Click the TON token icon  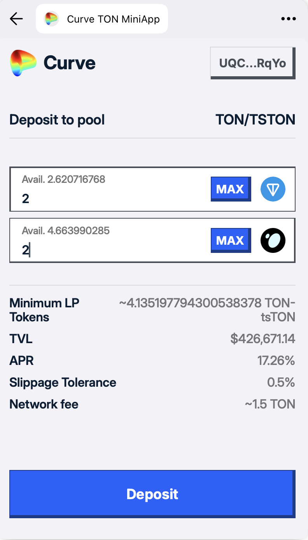(x=273, y=189)
